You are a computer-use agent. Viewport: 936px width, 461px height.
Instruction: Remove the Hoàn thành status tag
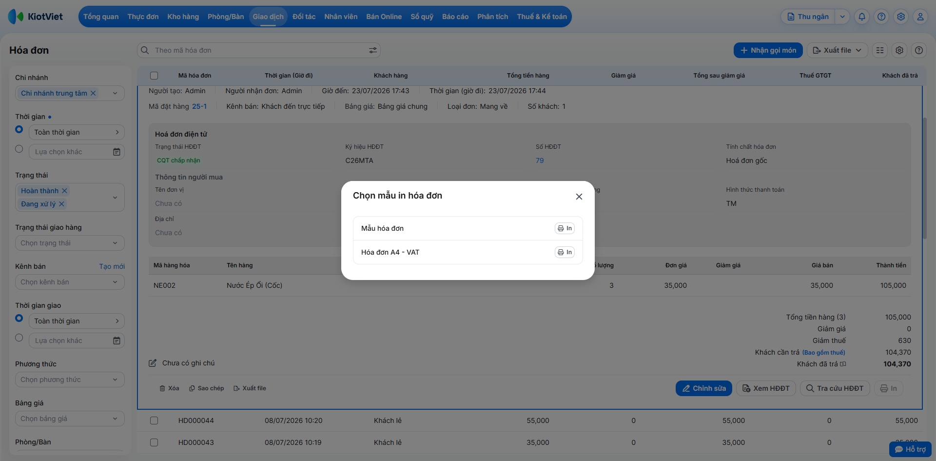(x=64, y=191)
